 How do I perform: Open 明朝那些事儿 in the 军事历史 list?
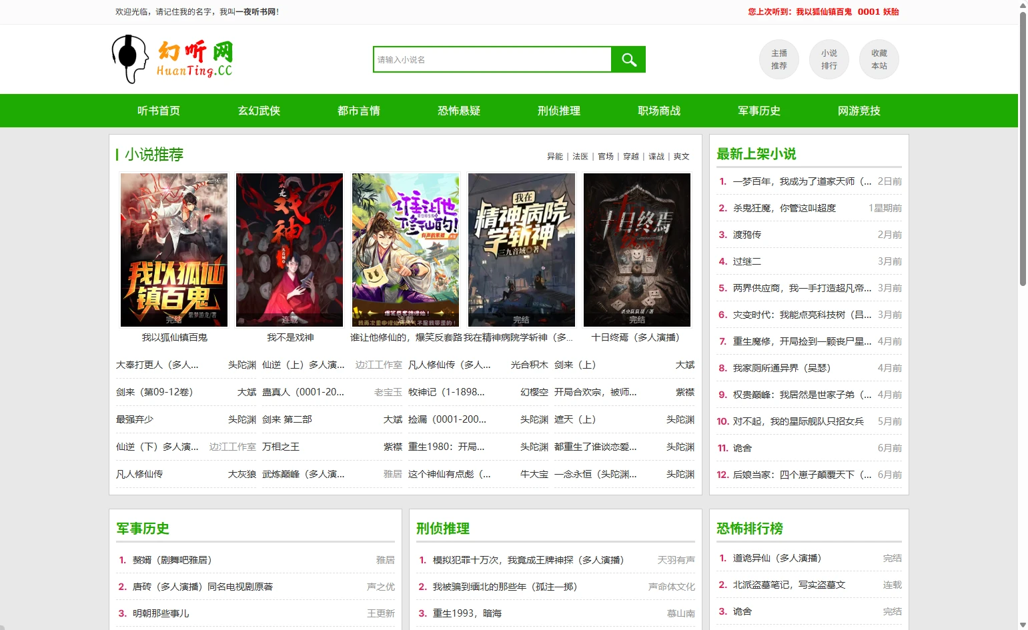click(161, 613)
